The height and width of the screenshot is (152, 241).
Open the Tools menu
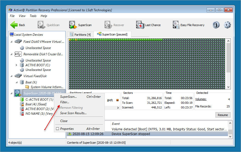[33, 16]
